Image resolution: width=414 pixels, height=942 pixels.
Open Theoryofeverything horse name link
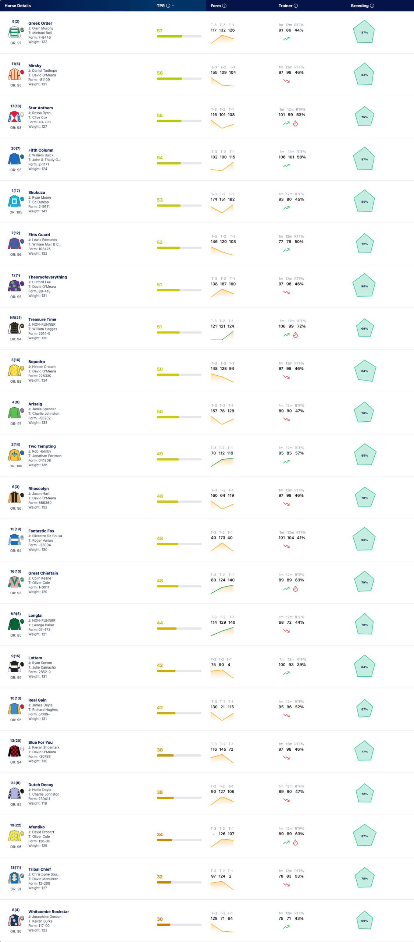click(x=47, y=277)
